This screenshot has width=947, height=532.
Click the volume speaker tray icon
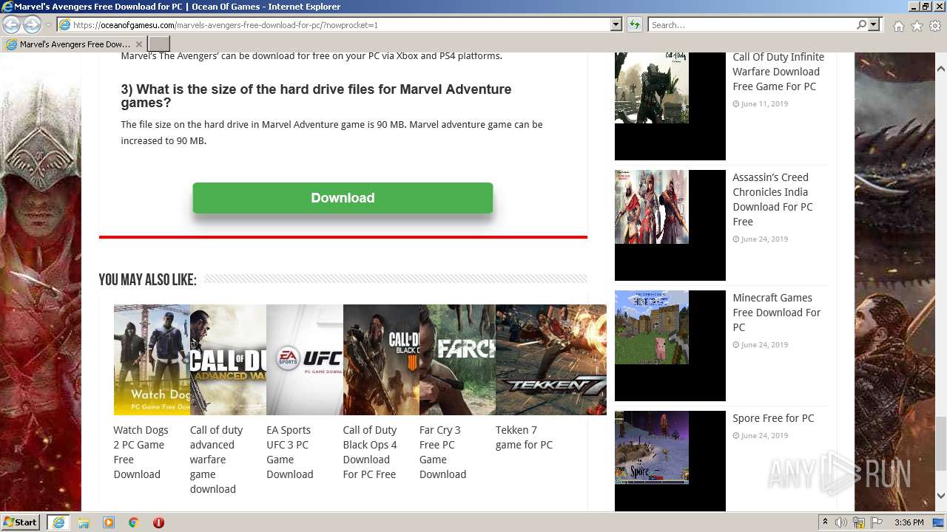[841, 522]
